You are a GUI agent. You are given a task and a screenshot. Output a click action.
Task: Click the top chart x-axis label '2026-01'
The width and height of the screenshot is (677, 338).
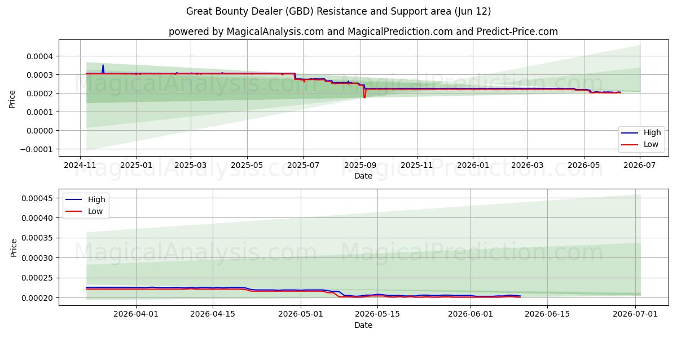(x=473, y=166)
